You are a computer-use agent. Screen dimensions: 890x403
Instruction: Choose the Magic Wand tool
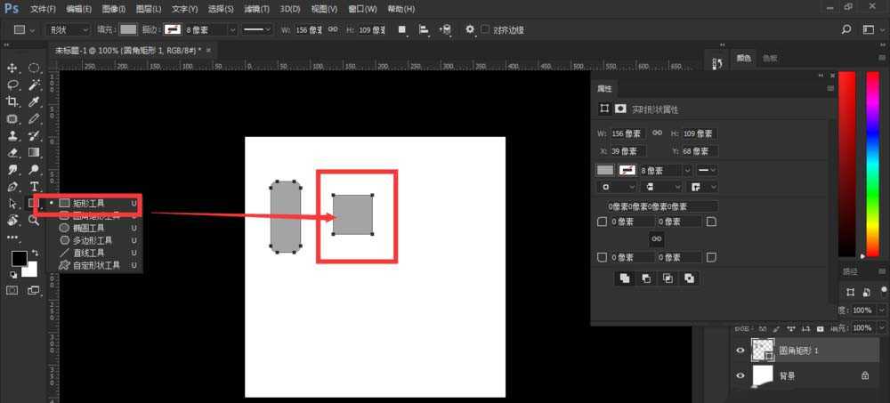tap(34, 85)
